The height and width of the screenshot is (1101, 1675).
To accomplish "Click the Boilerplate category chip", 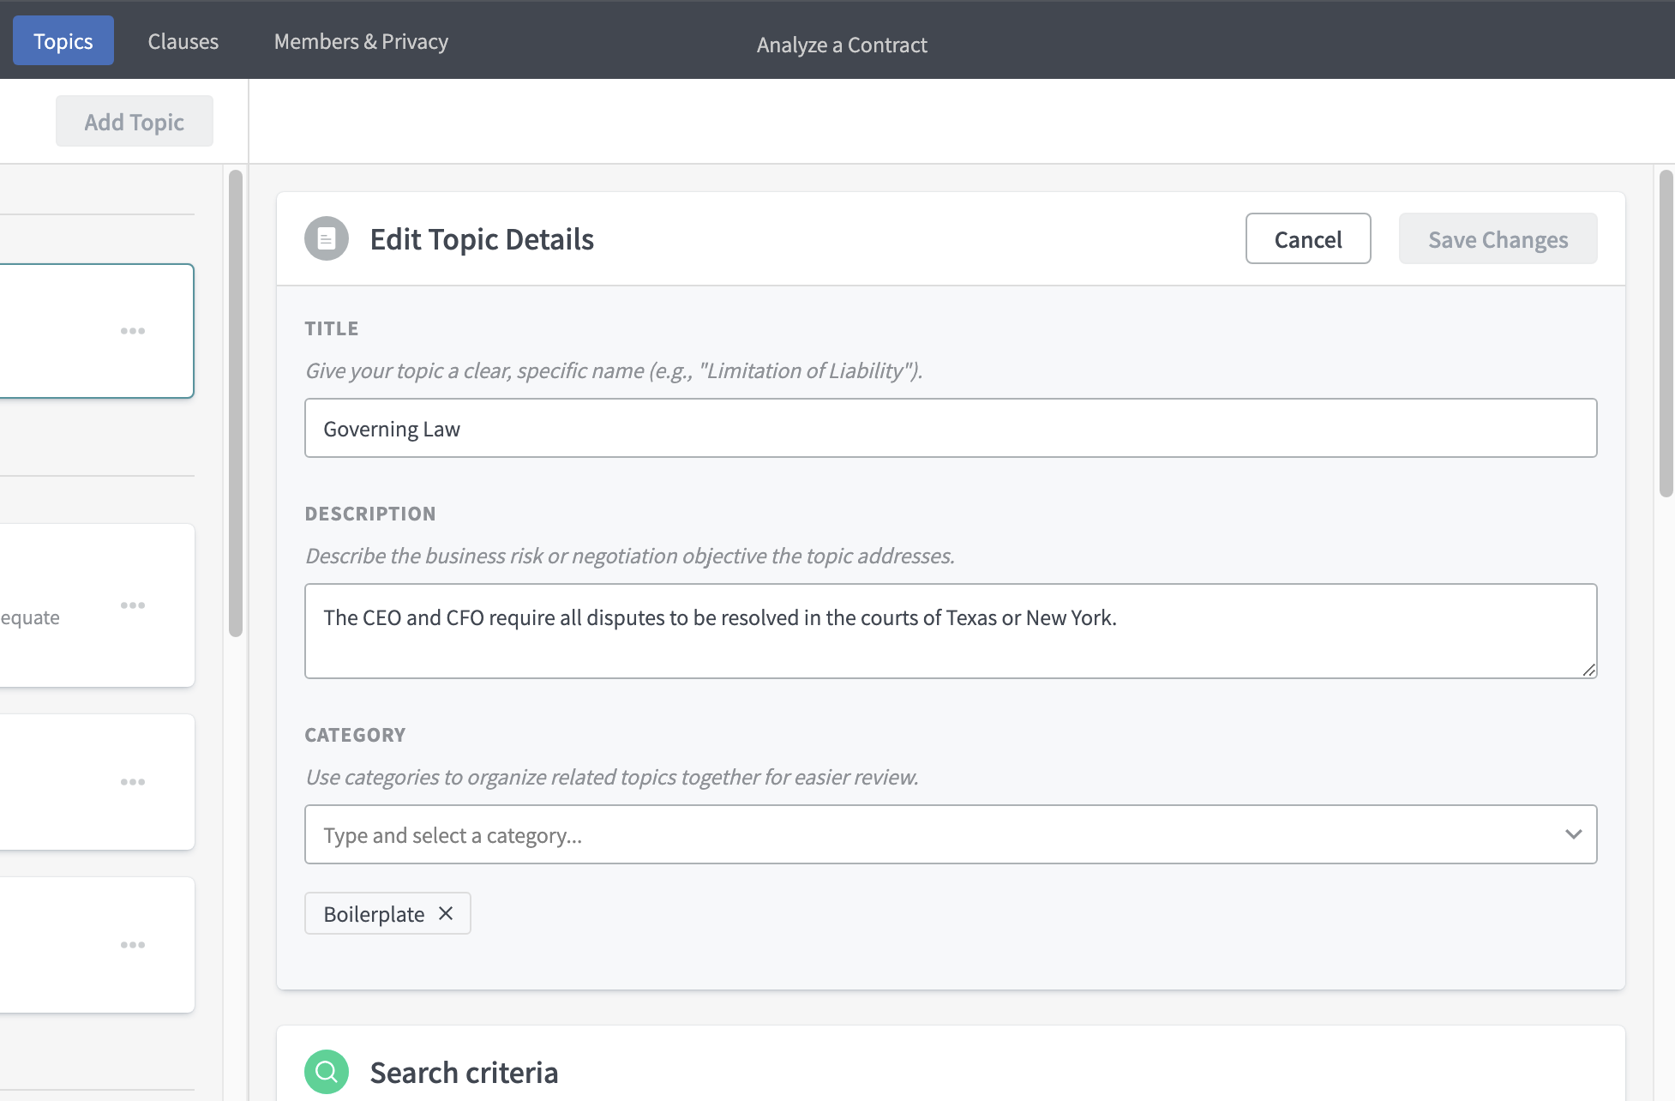I will 387,913.
